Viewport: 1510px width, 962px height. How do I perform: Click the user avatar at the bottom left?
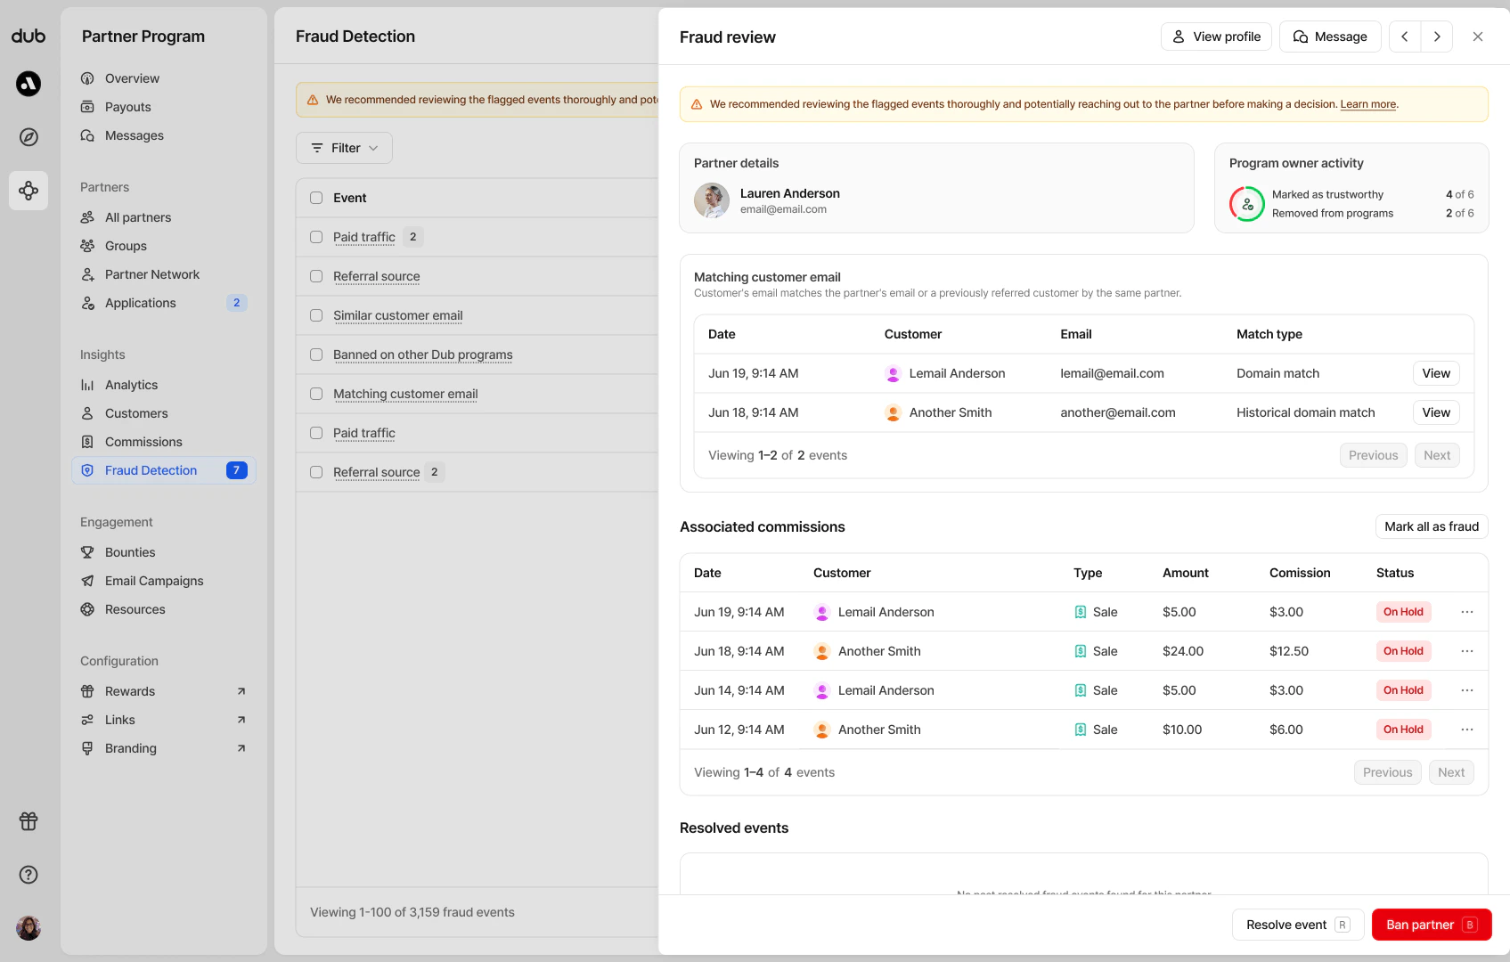coord(29,928)
